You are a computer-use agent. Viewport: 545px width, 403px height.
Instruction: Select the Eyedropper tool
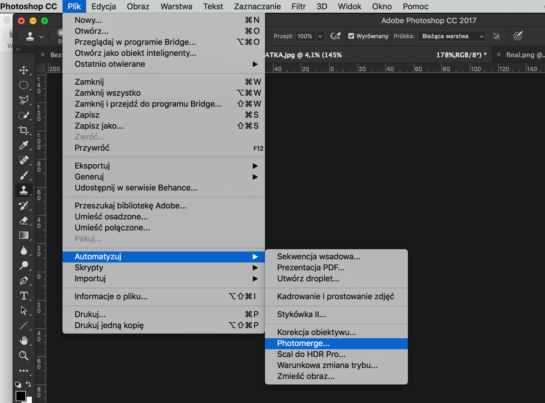tap(24, 145)
